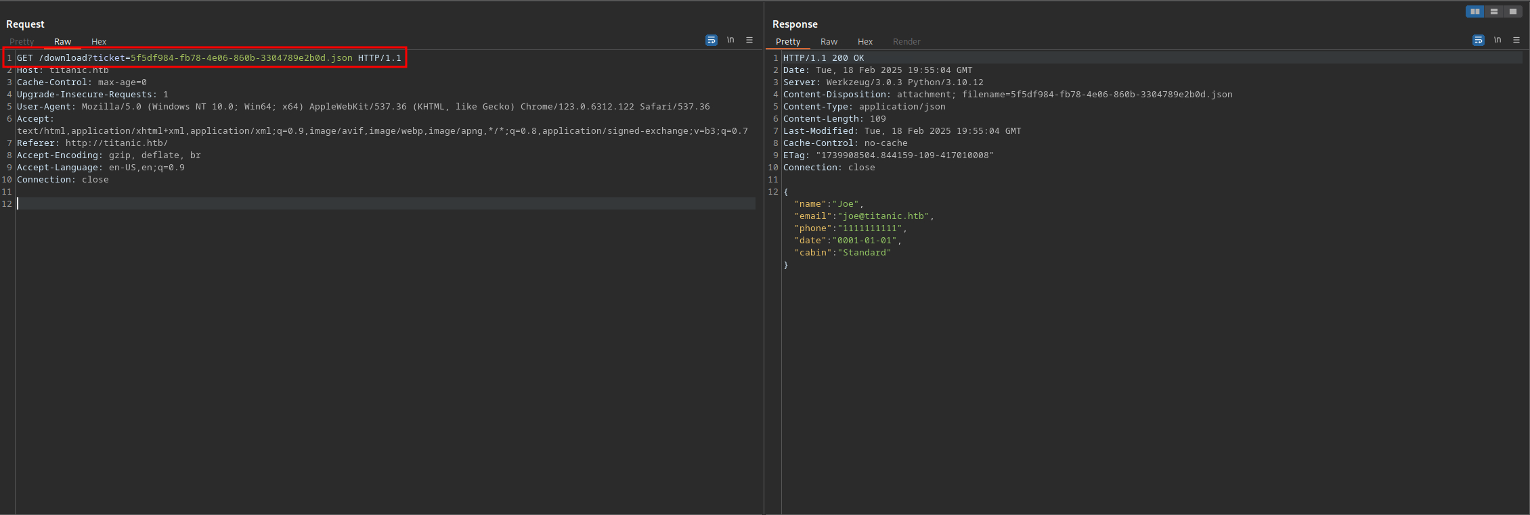Click the "name":"Joe" JSON field
Image resolution: width=1530 pixels, height=515 pixels.
(829, 204)
